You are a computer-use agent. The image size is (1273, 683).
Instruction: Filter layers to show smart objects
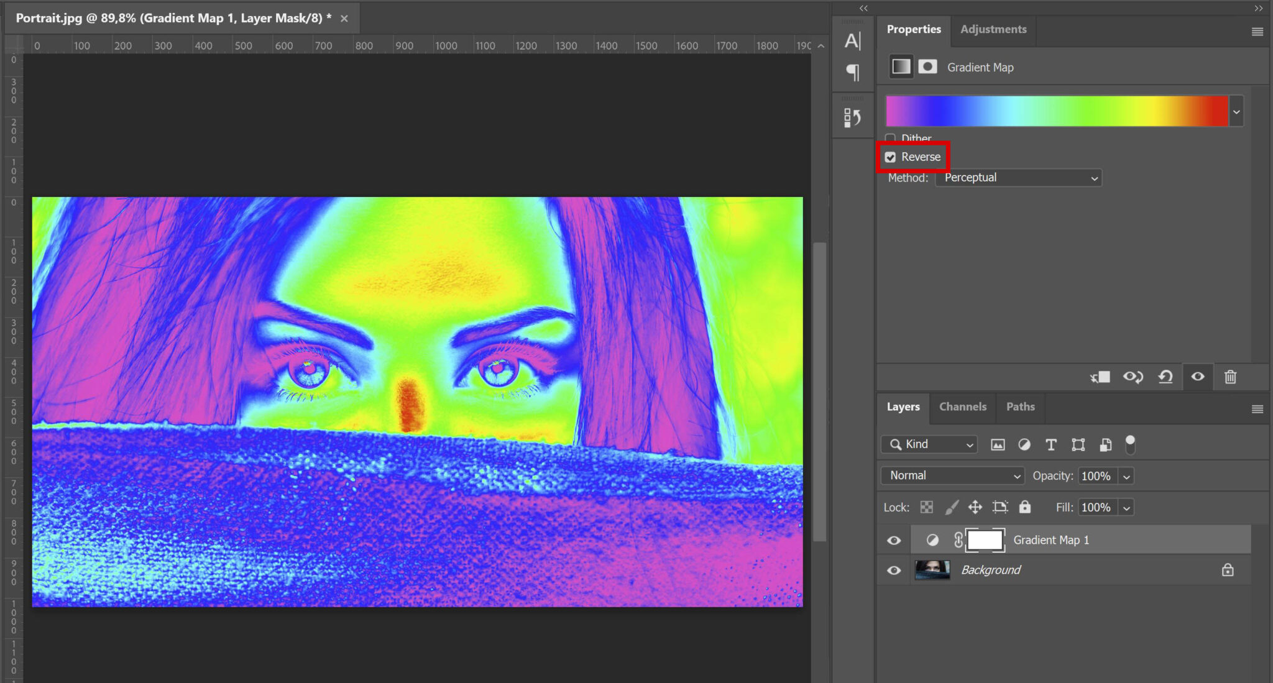pyautogui.click(x=1105, y=444)
